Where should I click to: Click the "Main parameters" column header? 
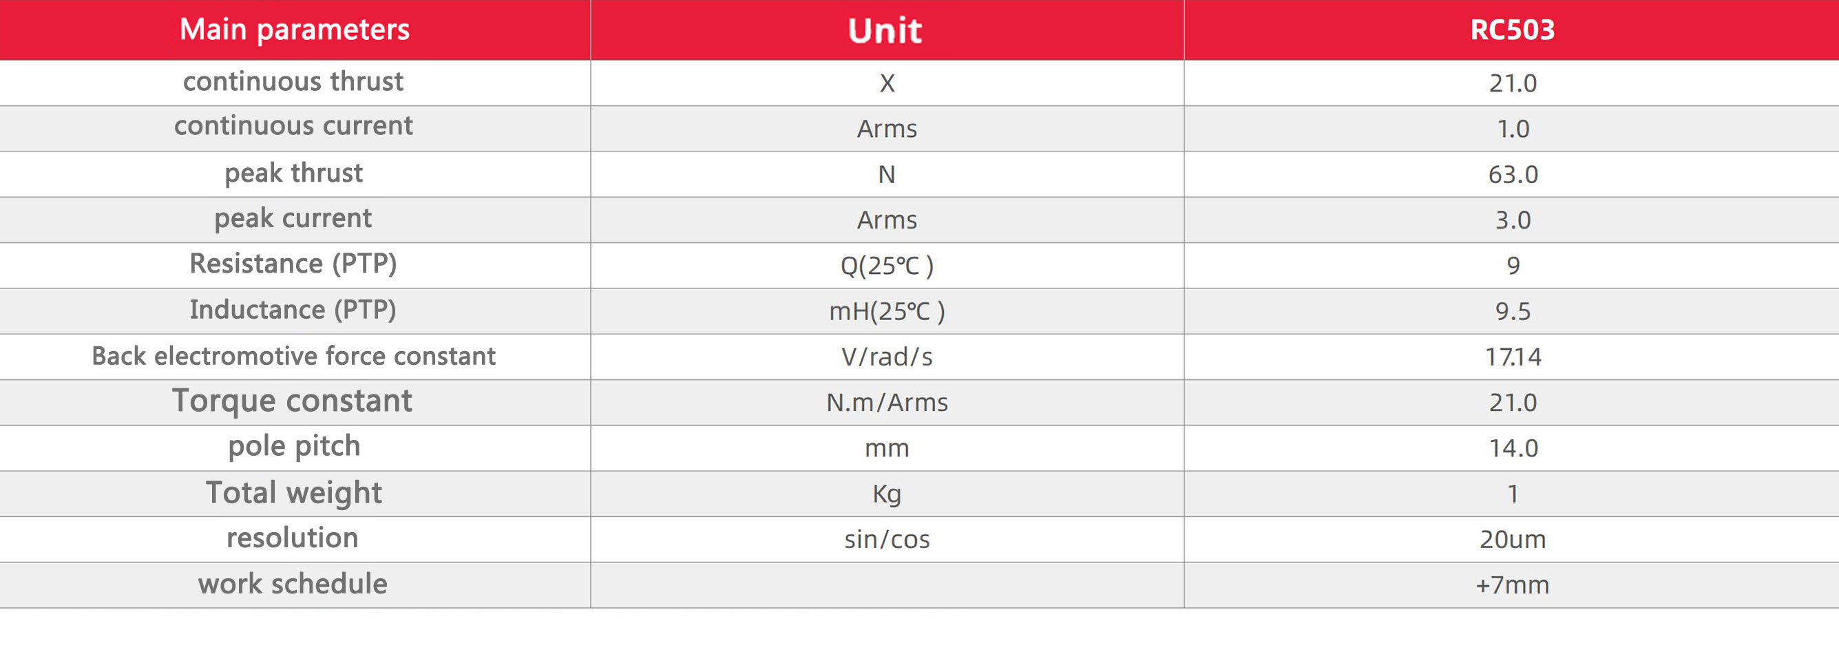(x=294, y=30)
